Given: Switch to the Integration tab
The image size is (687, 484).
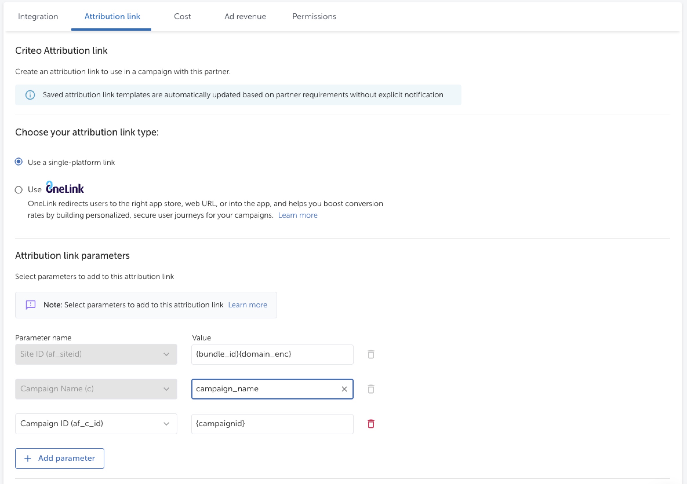Looking at the screenshot, I should [x=38, y=16].
